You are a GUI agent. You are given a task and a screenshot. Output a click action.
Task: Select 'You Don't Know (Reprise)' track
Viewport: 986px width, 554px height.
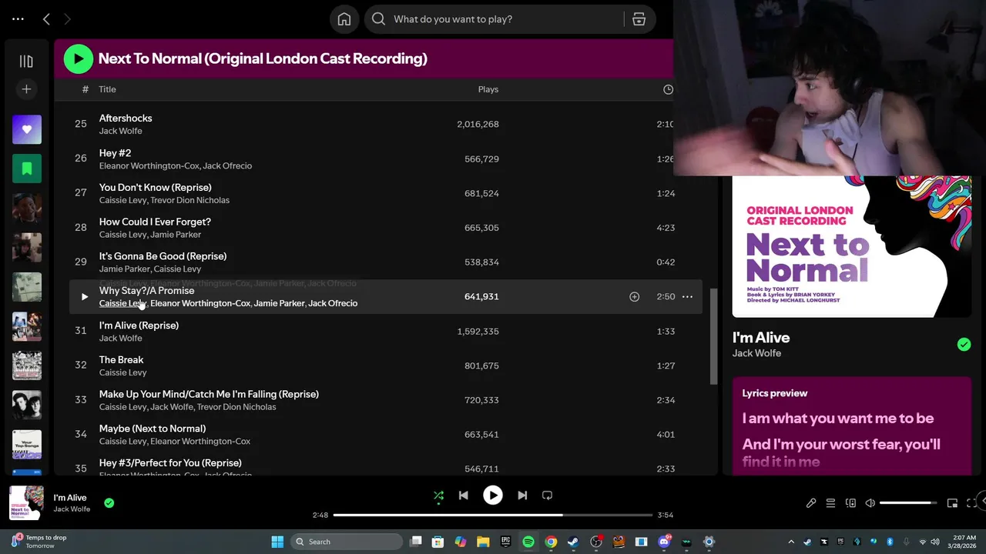click(156, 187)
